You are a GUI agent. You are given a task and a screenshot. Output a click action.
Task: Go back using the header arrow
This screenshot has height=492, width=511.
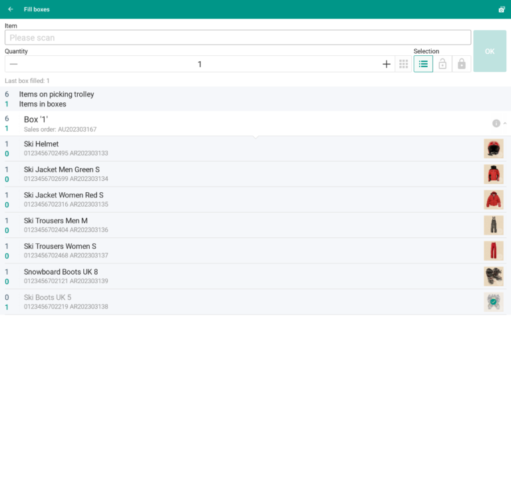[11, 9]
